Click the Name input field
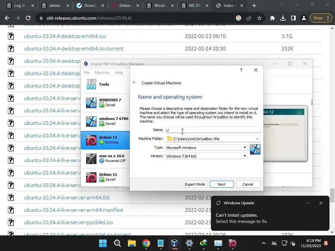This screenshot has width=335, height=251. 213,130
